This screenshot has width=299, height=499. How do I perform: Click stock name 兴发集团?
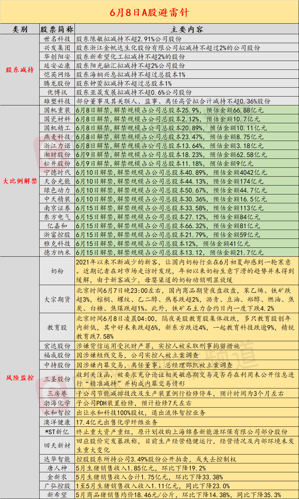point(57,48)
